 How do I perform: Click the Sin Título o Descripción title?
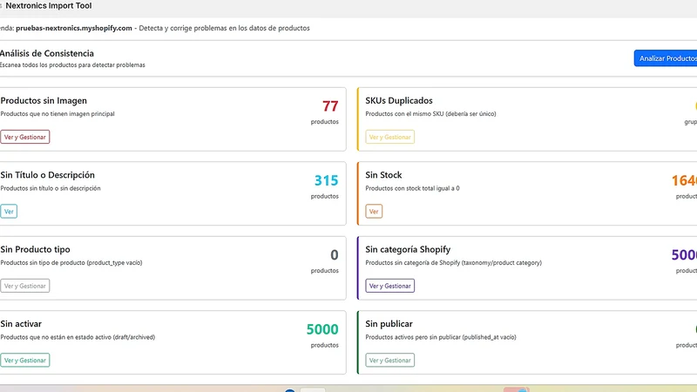[x=48, y=175]
